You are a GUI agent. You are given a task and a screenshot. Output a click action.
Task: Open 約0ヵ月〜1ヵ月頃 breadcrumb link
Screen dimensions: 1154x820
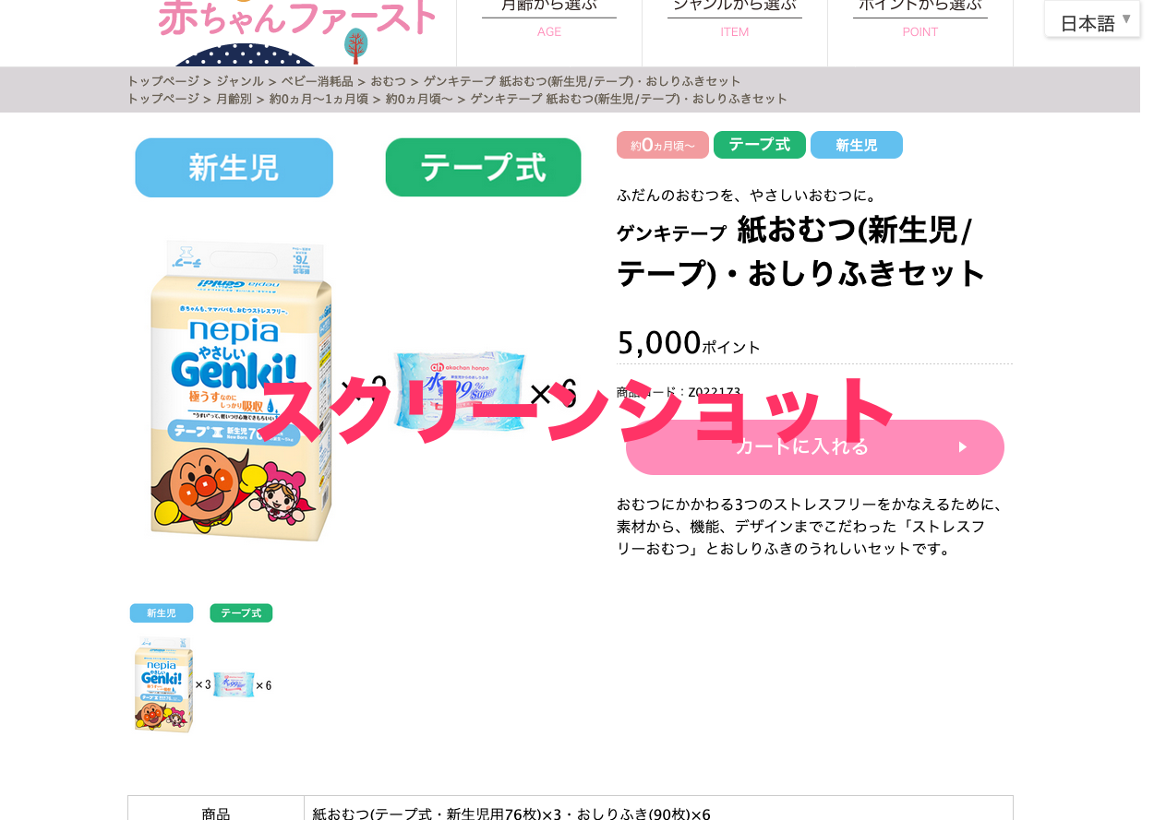[319, 99]
